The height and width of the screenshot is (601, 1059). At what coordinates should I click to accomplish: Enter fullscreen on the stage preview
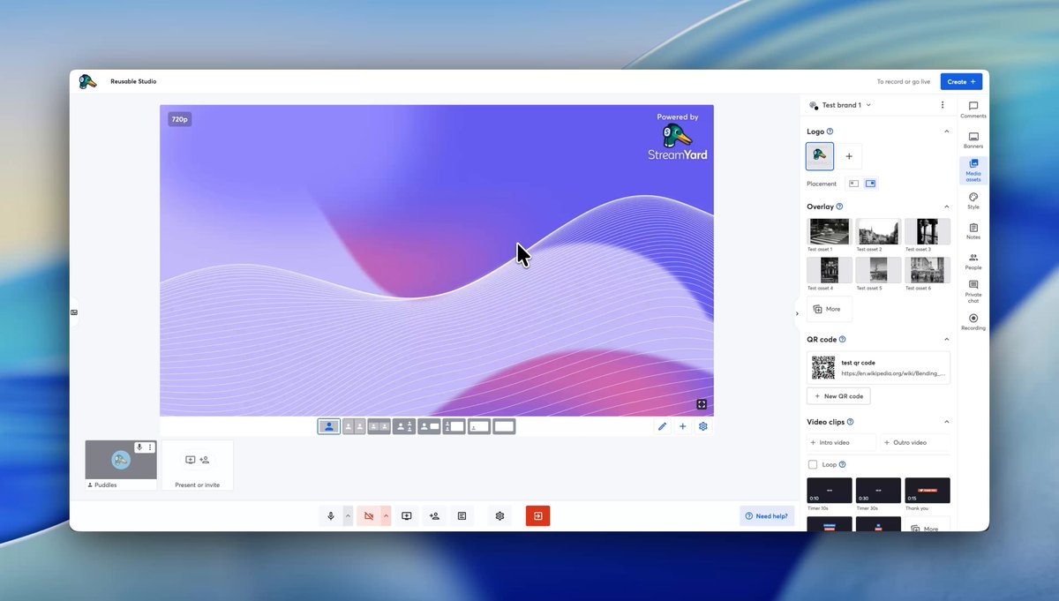[702, 404]
